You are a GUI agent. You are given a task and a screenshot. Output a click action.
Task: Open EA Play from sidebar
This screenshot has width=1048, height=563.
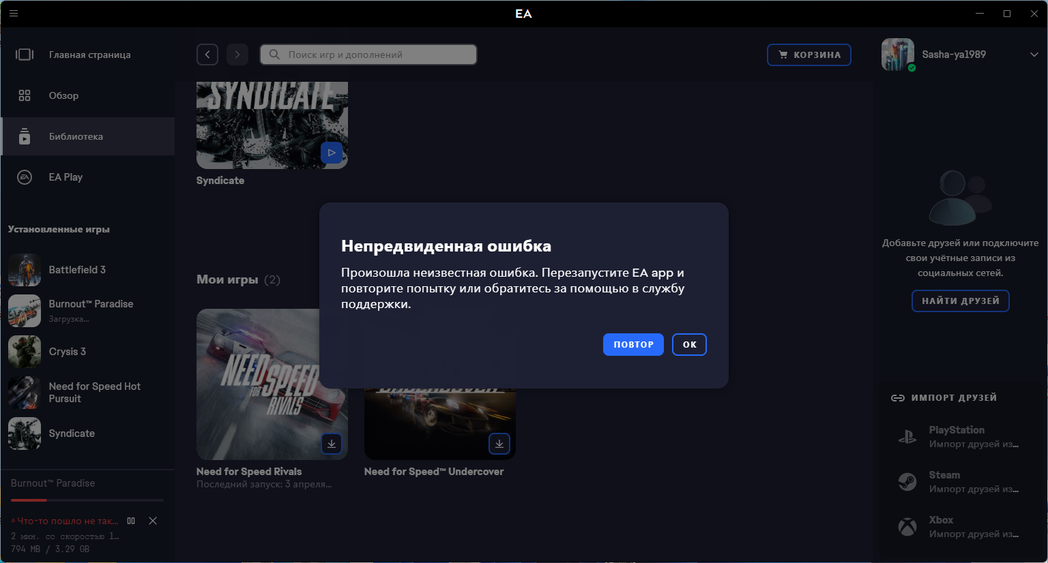pyautogui.click(x=87, y=177)
